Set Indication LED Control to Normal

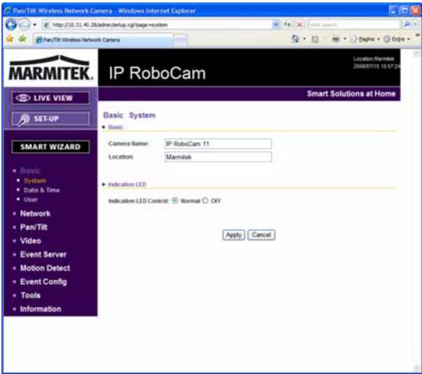(175, 200)
